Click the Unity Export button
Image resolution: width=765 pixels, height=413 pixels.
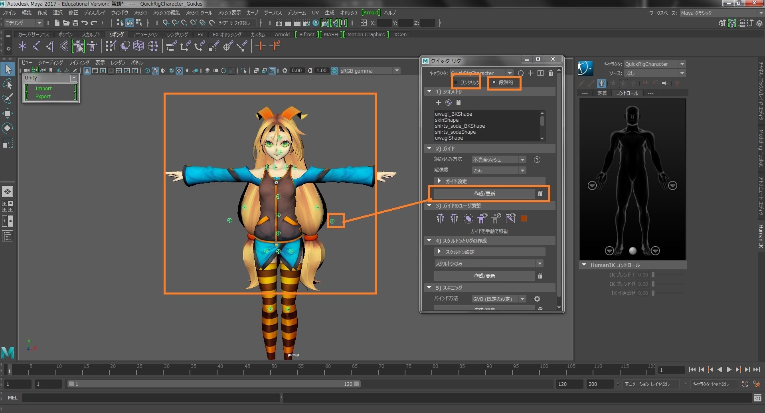(43, 96)
